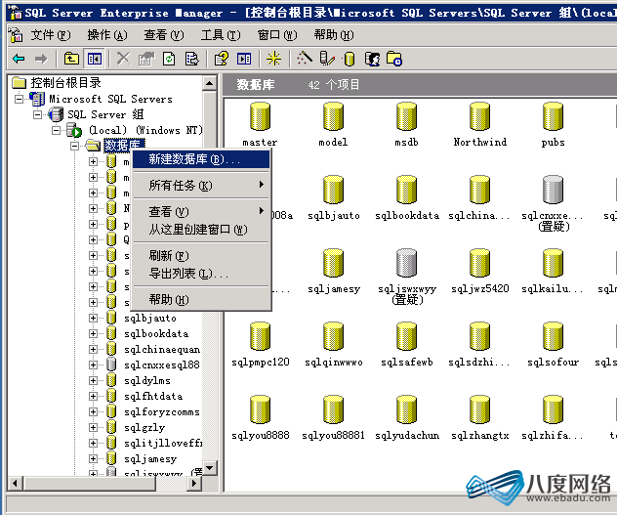Expand the sqlbjauto tree node

tap(94, 318)
